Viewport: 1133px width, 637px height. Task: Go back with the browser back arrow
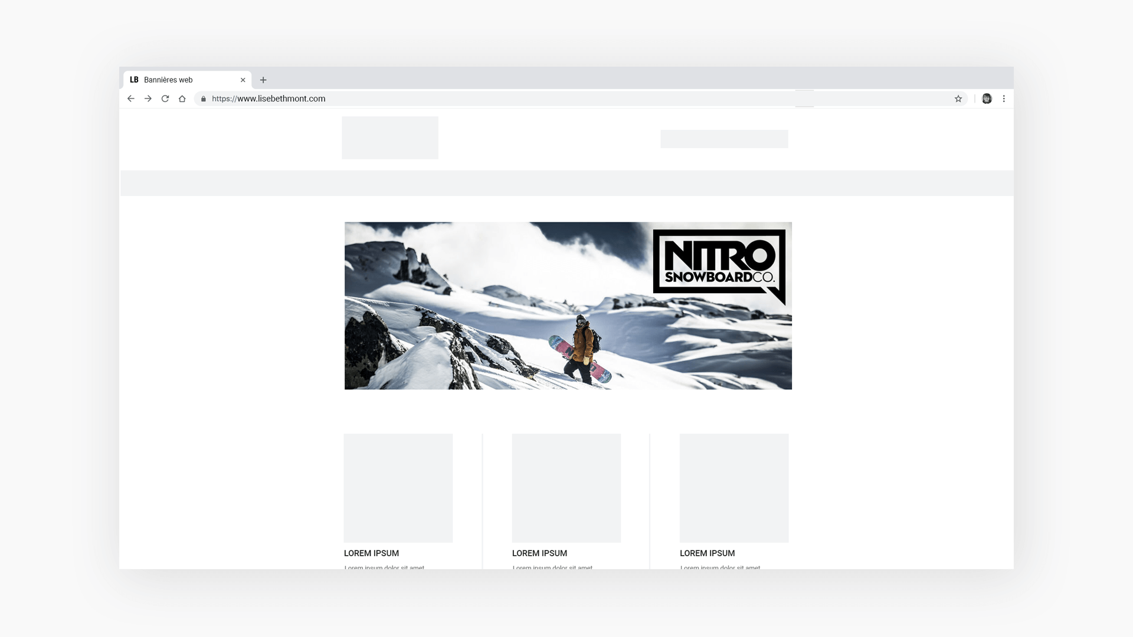[131, 98]
